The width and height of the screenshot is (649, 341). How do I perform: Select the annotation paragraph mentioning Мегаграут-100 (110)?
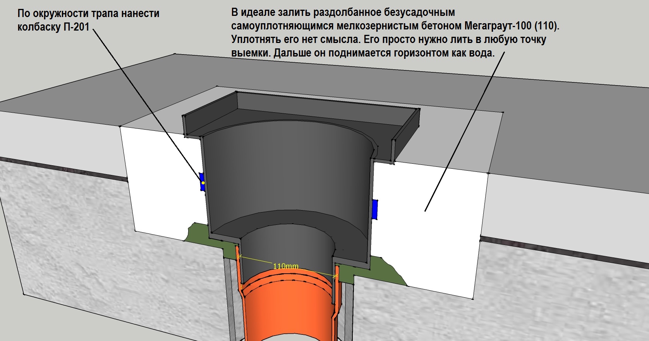(395, 33)
